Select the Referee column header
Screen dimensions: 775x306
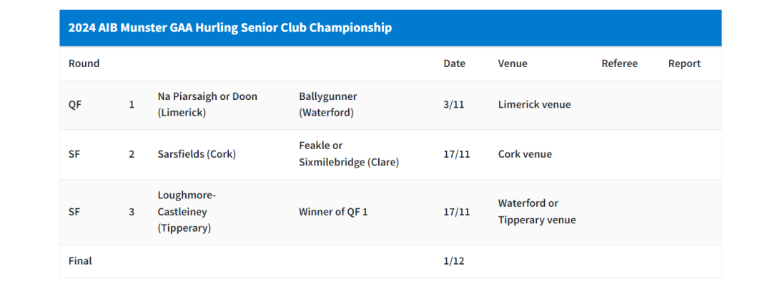pyautogui.click(x=619, y=63)
